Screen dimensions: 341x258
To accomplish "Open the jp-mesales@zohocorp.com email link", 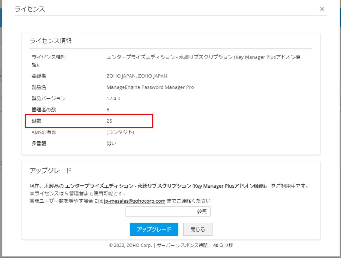I will click(135, 201).
